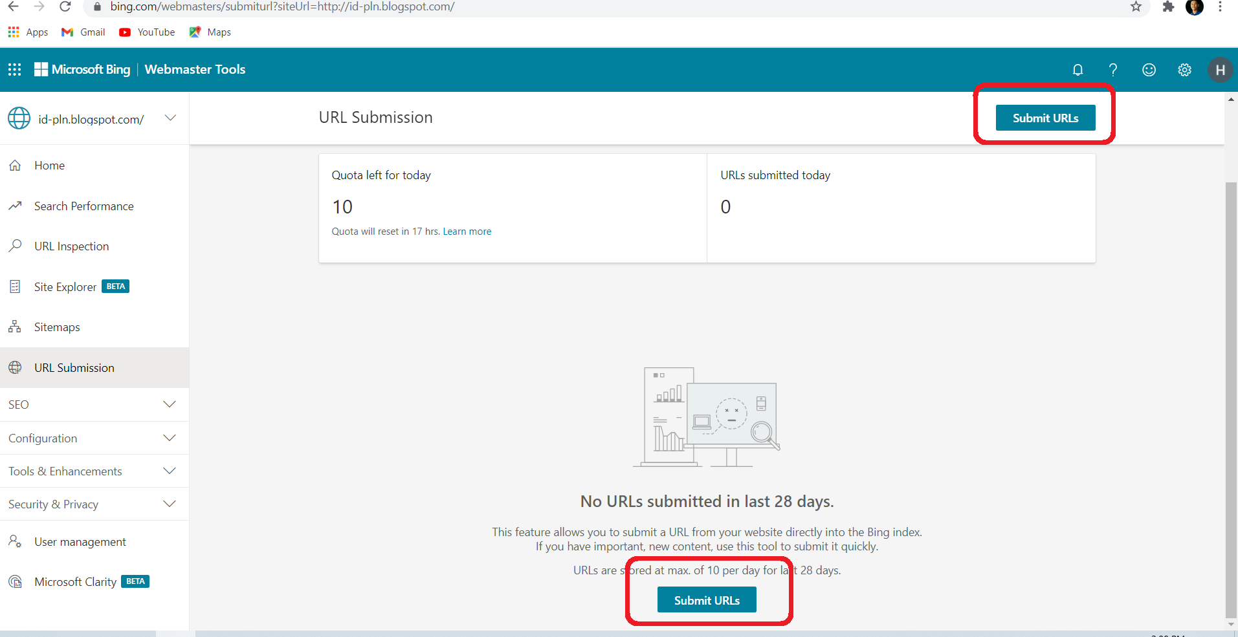This screenshot has width=1238, height=637.
Task: Bookmark this page with the star icon
Action: point(1136,6)
